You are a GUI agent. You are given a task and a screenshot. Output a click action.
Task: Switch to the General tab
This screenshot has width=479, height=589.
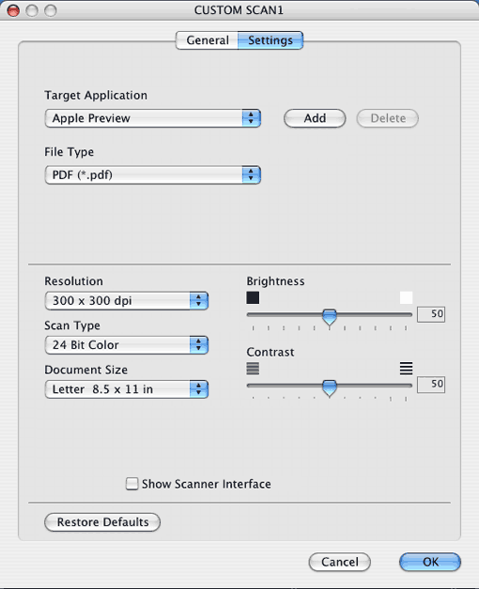point(207,40)
